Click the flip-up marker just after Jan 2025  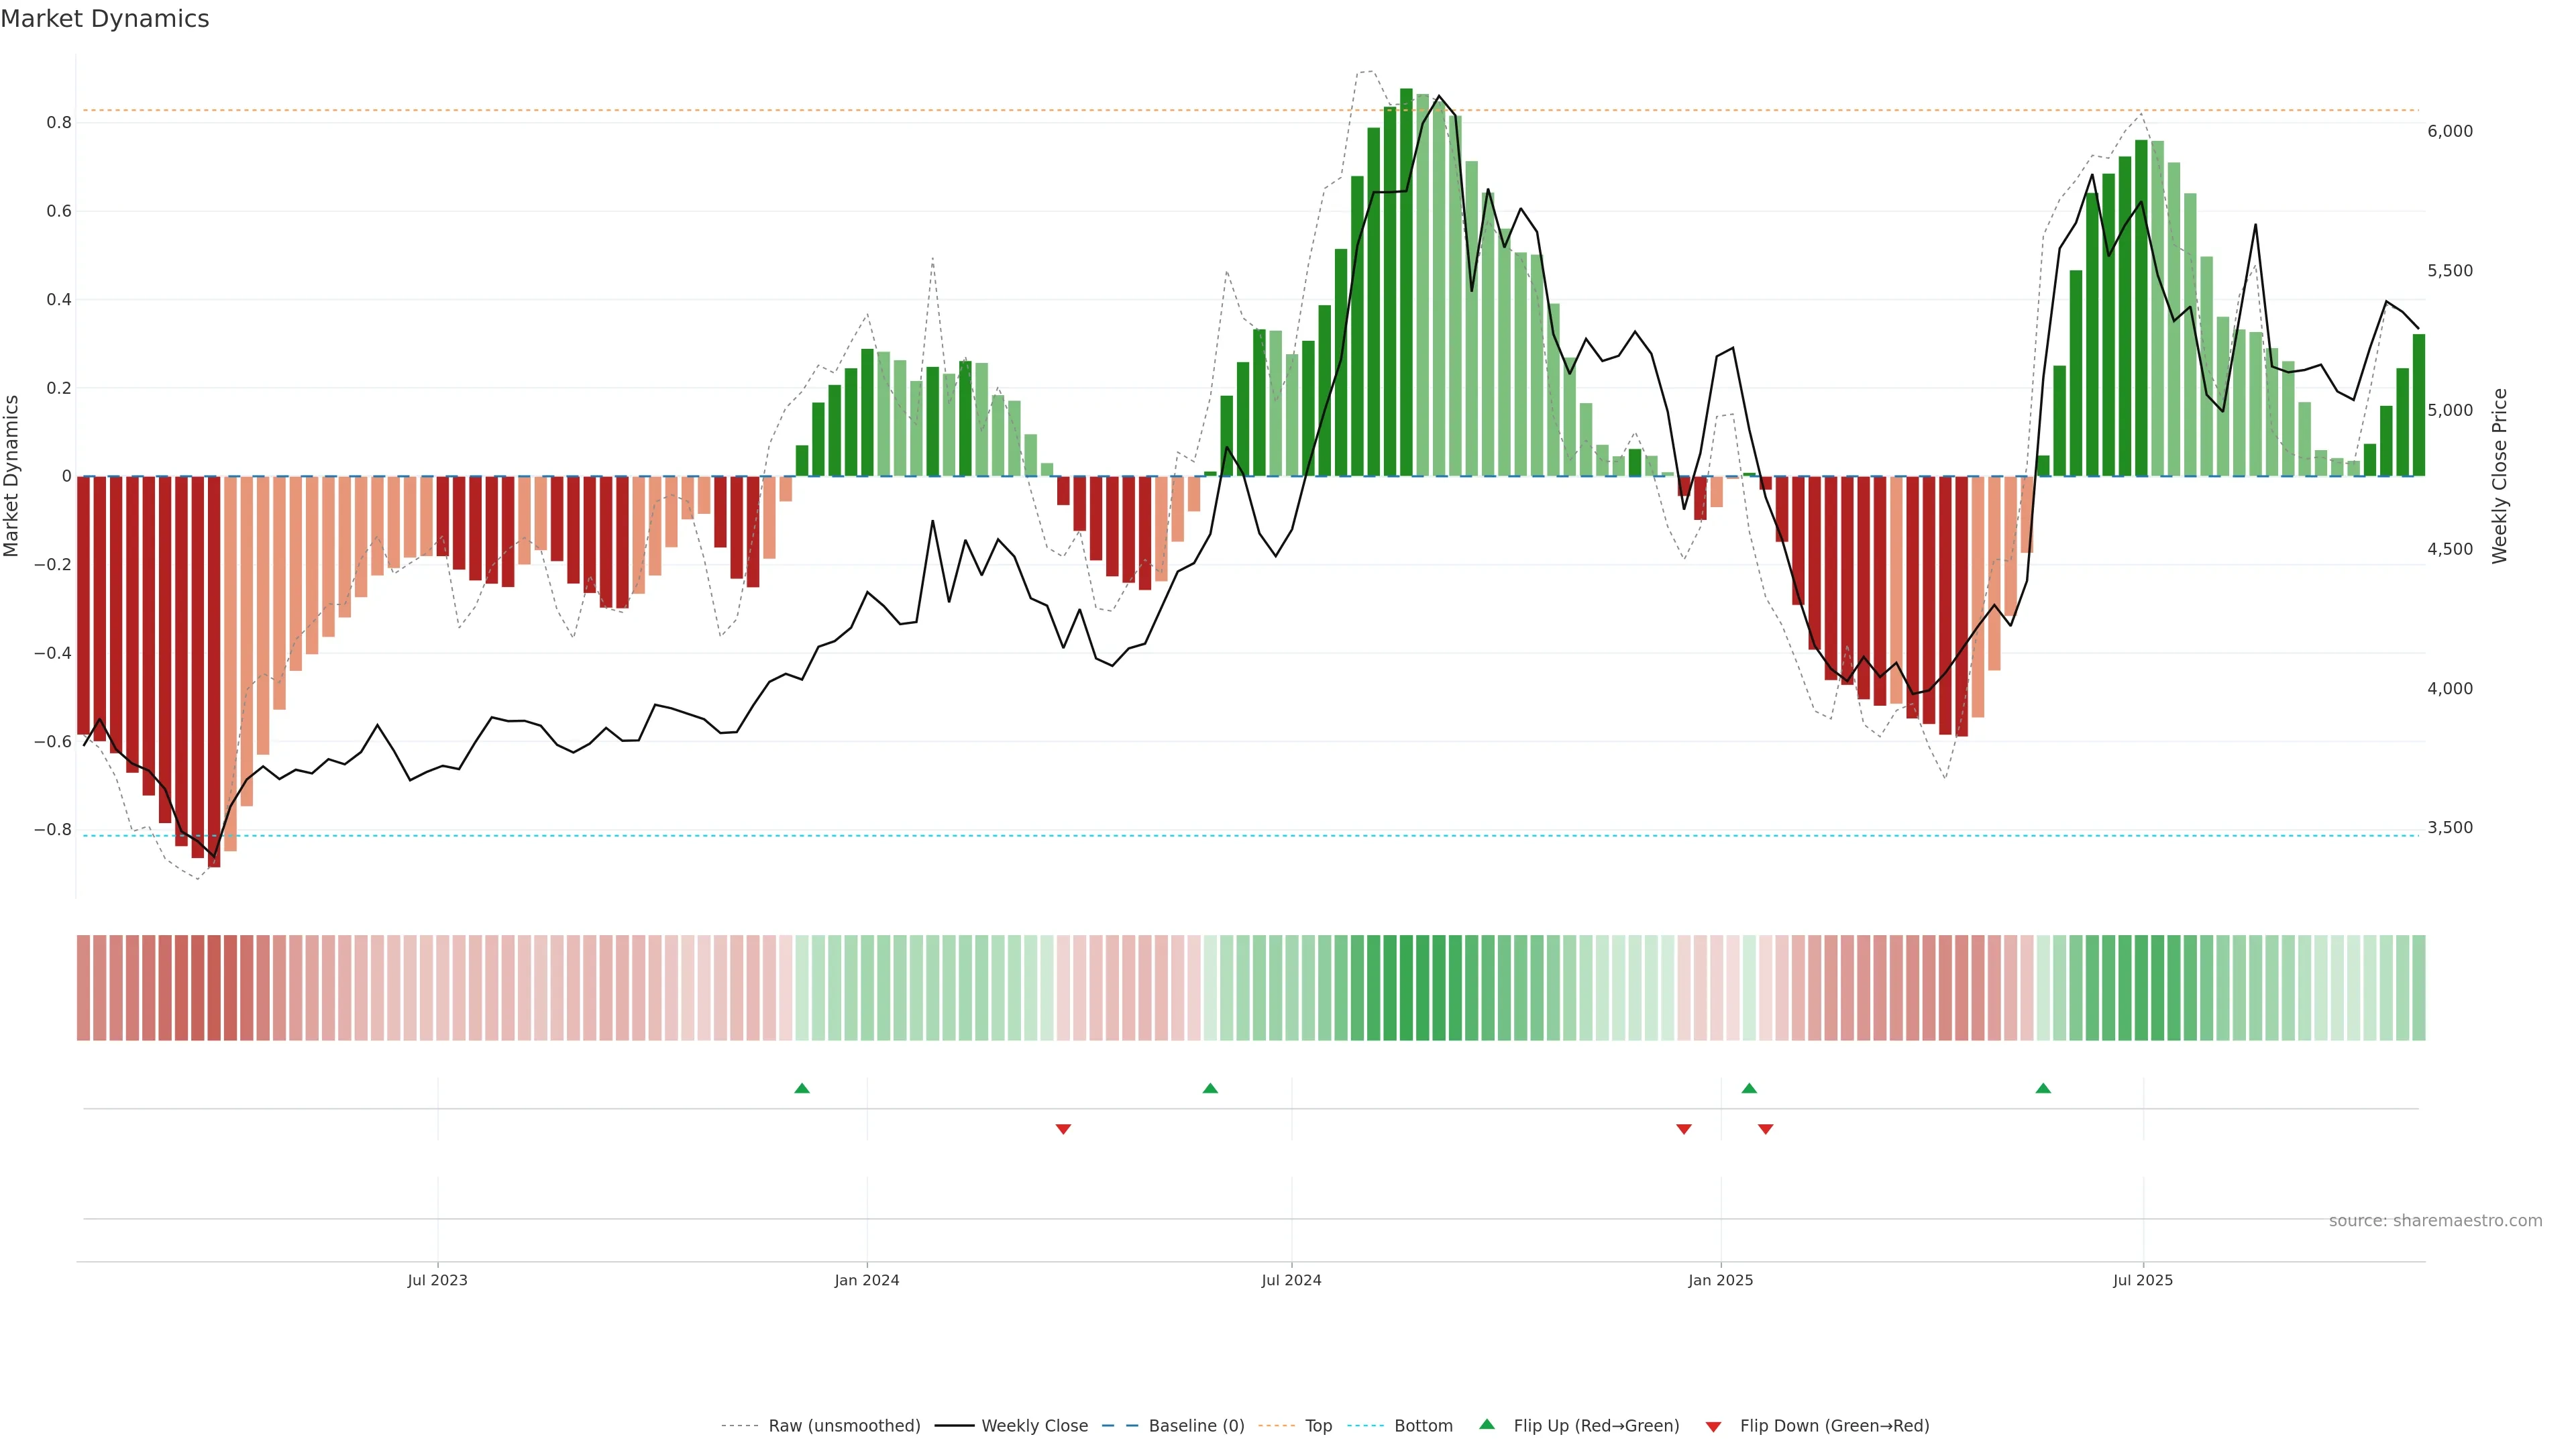1749,1088
